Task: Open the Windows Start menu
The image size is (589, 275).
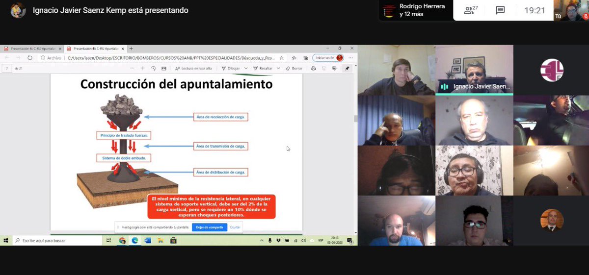Action: tap(5, 241)
